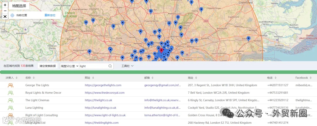Click email georgenqy@gmail.com cell
The width and height of the screenshot is (317, 126).
(163, 85)
